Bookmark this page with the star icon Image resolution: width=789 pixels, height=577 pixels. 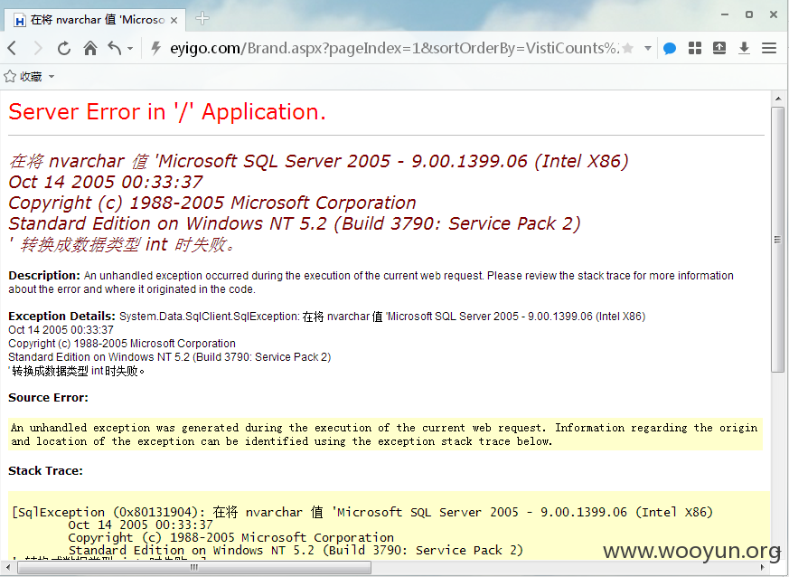coord(627,48)
